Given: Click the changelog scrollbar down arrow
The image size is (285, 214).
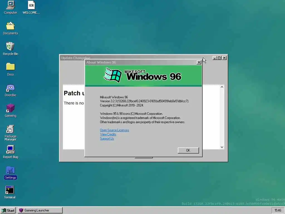Looking at the screenshot, I should [222, 147].
